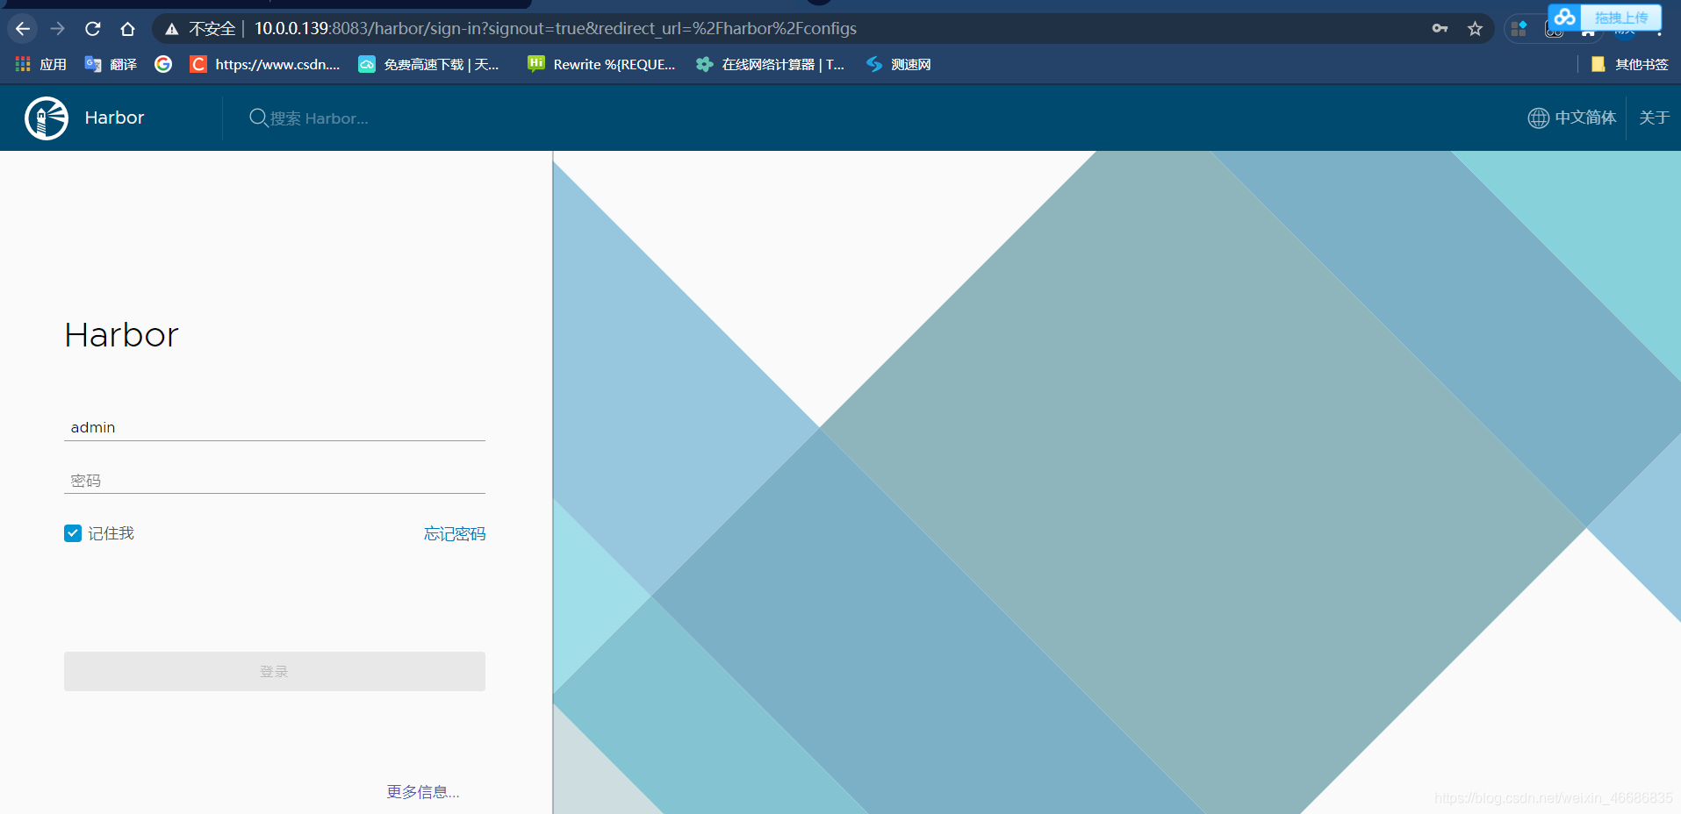
Task: Click the 拖拽上传 floating upload button
Action: coord(1620,18)
